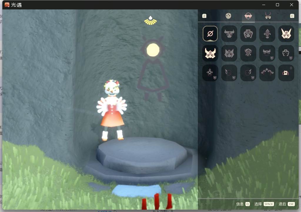Open the sunglasses face-accessory tab
The height and width of the screenshot is (212, 301).
click(248, 16)
